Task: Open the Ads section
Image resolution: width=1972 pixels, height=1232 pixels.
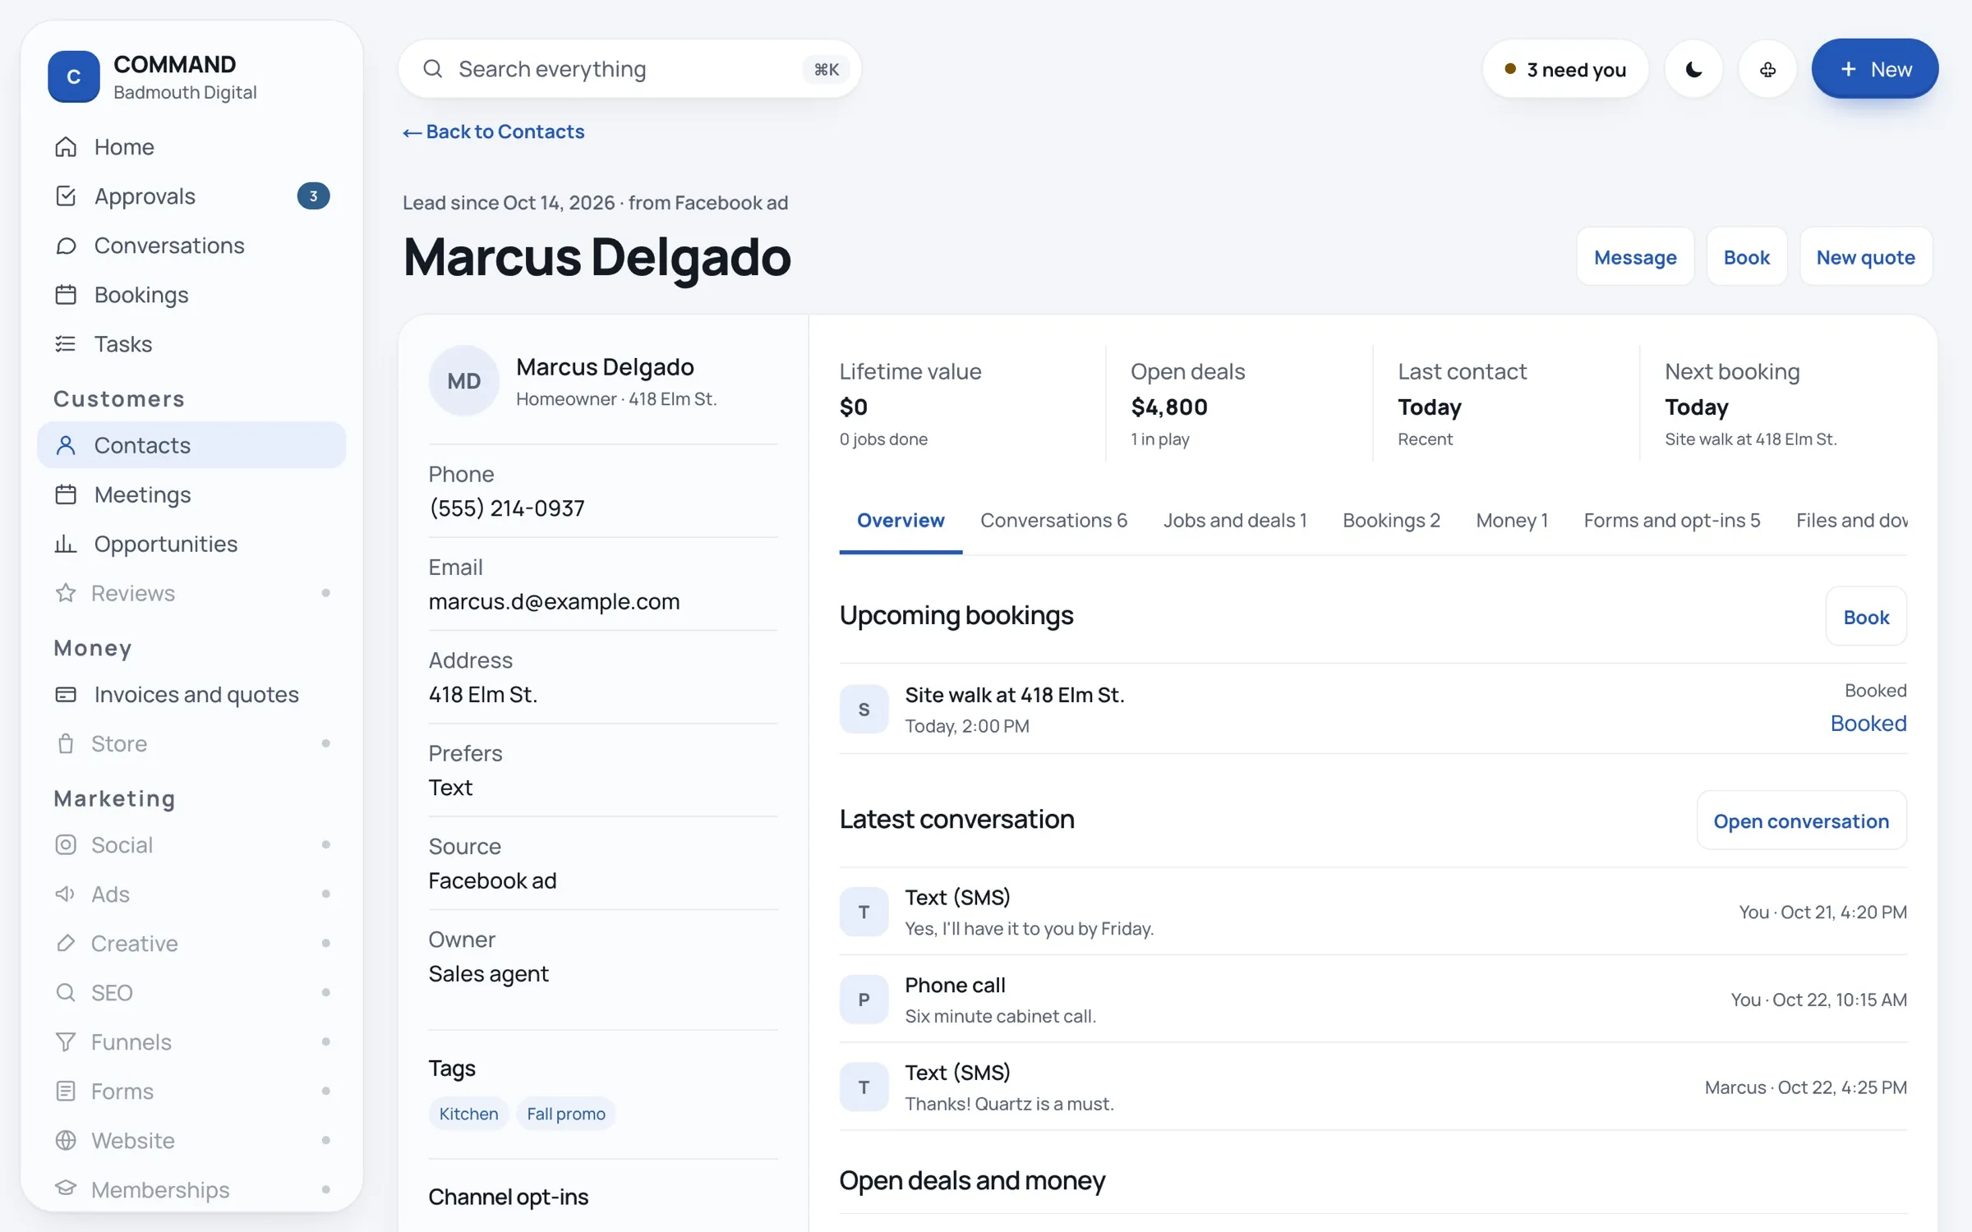Action: coord(191,894)
